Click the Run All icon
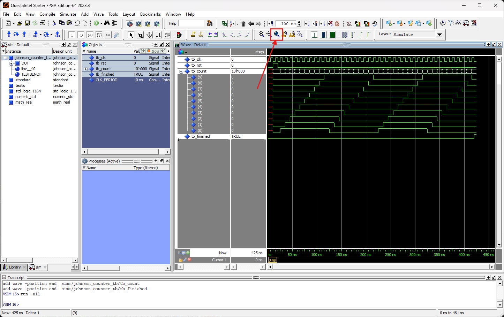Image resolution: width=504 pixels, height=317 pixels. 322,23
